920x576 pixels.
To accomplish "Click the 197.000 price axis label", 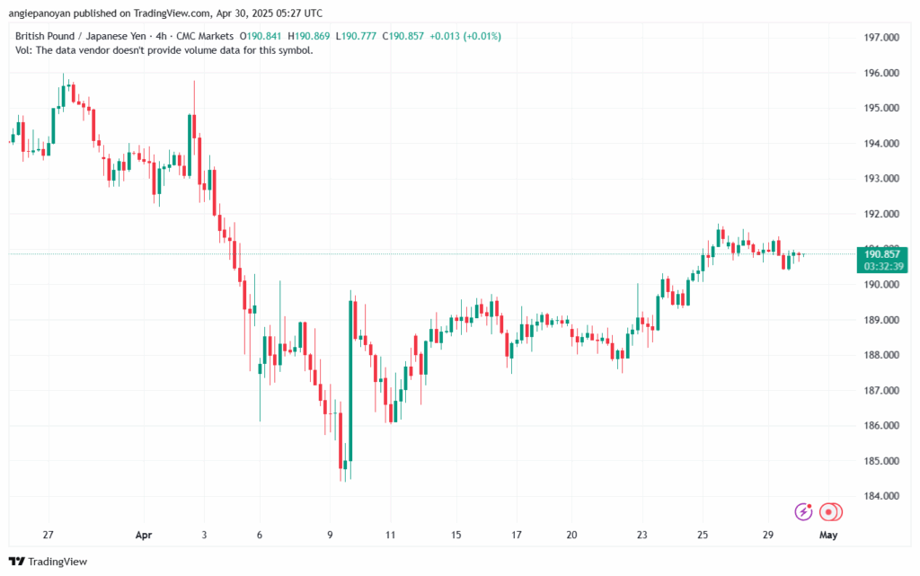I will [881, 38].
